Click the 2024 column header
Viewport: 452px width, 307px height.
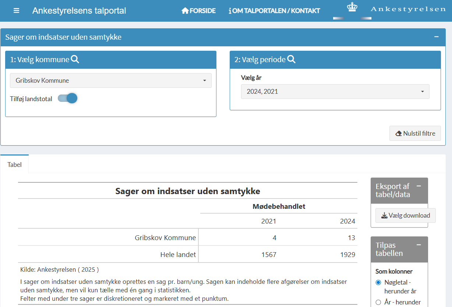pyautogui.click(x=348, y=221)
